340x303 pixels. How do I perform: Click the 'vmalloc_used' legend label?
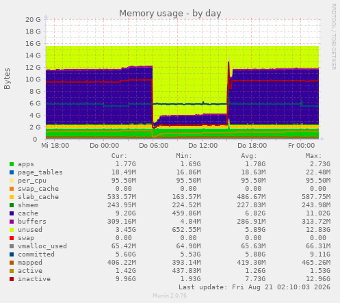click(42, 246)
